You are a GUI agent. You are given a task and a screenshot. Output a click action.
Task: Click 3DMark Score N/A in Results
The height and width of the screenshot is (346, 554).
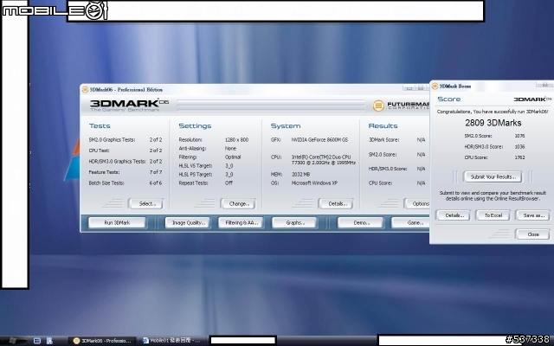tap(421, 140)
